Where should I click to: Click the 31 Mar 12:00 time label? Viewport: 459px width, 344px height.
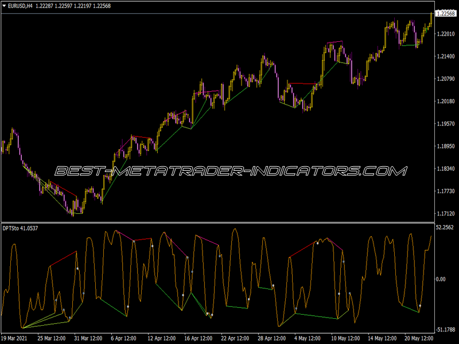(88, 338)
